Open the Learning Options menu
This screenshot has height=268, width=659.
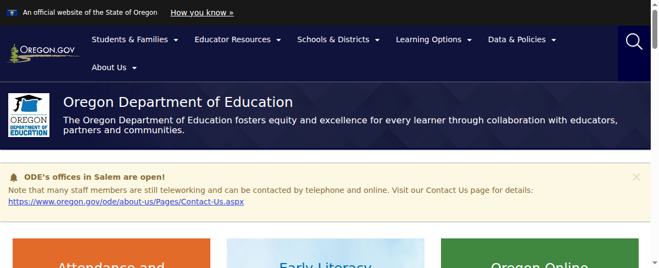pyautogui.click(x=433, y=39)
